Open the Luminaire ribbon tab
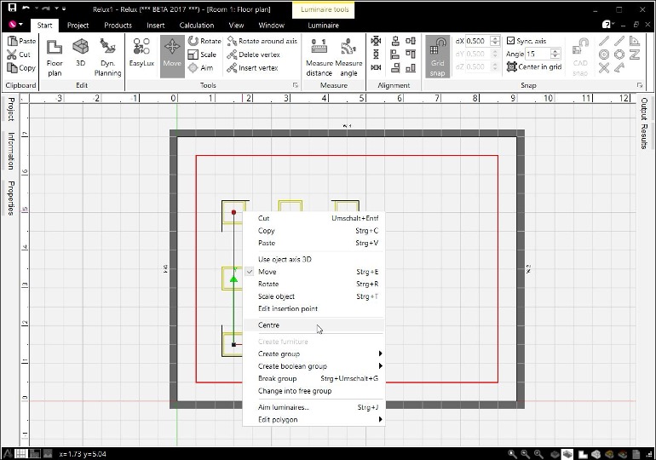The width and height of the screenshot is (656, 460). pos(324,25)
